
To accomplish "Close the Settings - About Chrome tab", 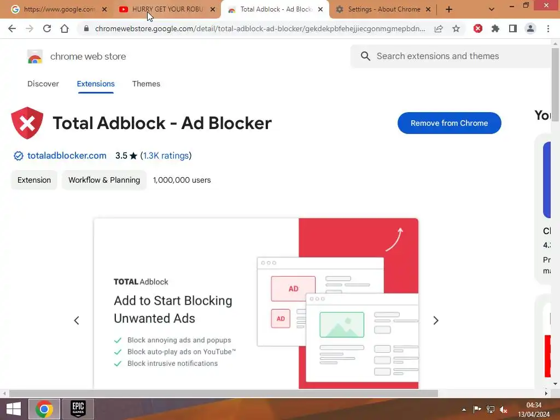I will 428,9.
